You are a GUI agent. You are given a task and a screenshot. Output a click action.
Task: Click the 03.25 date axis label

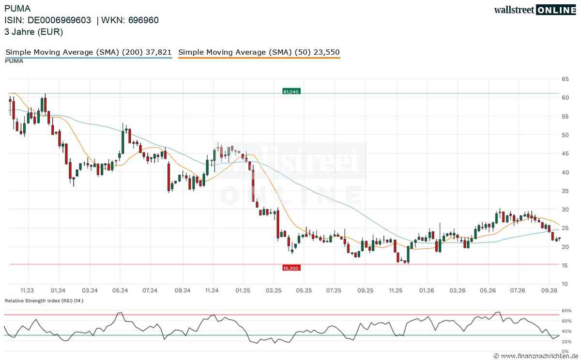pyautogui.click(x=274, y=290)
